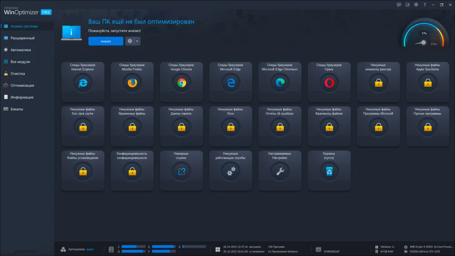Open Бэкапы sidebar section

point(27,109)
